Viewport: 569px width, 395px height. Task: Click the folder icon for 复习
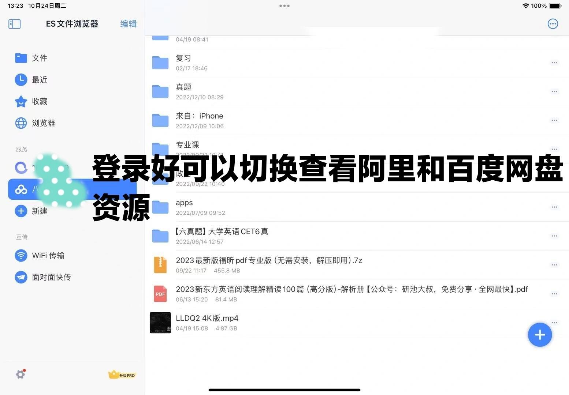160,63
